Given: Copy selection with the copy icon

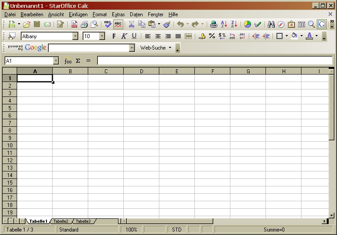Looking at the screenshot, I should click(141, 24).
